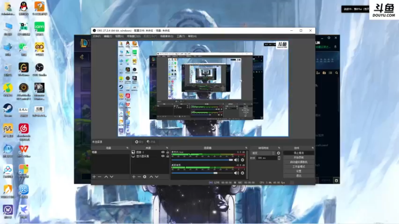Toggle the lock of the 显示器采集 source
This screenshot has height=224, width=399.
pyautogui.click(x=168, y=156)
